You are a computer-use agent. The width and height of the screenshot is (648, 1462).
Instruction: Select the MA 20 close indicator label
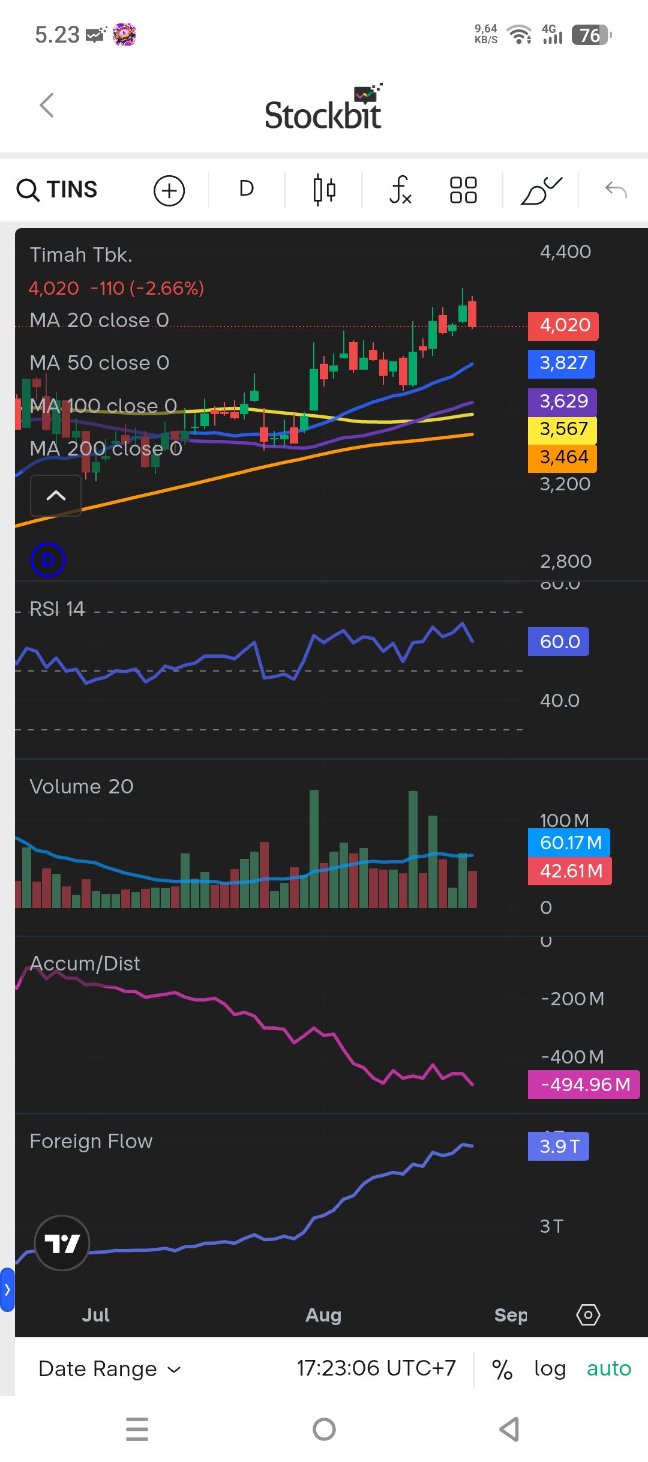100,320
